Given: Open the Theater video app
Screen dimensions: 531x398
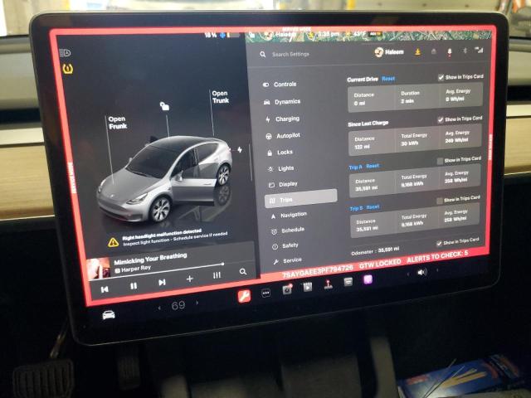Looking at the screenshot, I should 308,287.
